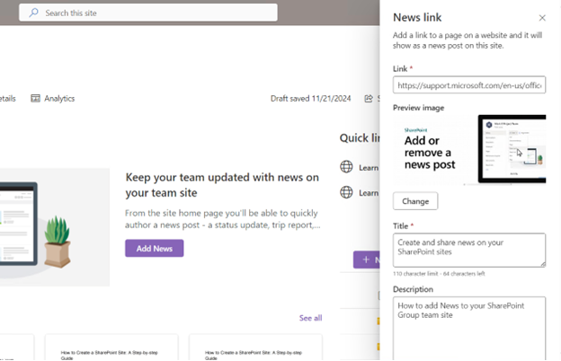Click the 110 character limit note
The image size is (561, 361).
(x=439, y=274)
